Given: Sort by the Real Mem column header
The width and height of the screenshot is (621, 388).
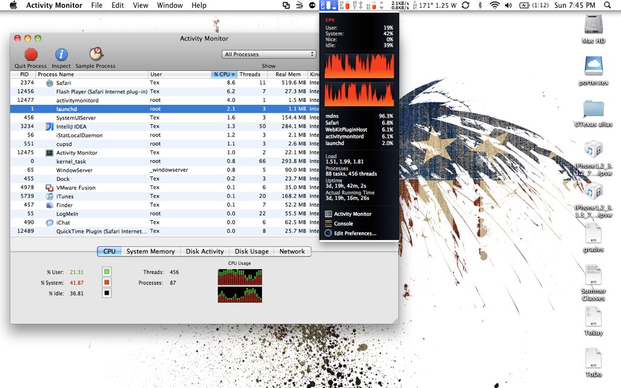Looking at the screenshot, I should [x=288, y=75].
